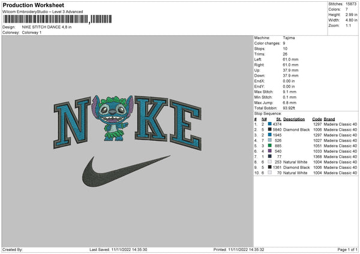Select the Max Jump value 6.8 mm
The width and height of the screenshot is (360, 254).
pyautogui.click(x=290, y=102)
